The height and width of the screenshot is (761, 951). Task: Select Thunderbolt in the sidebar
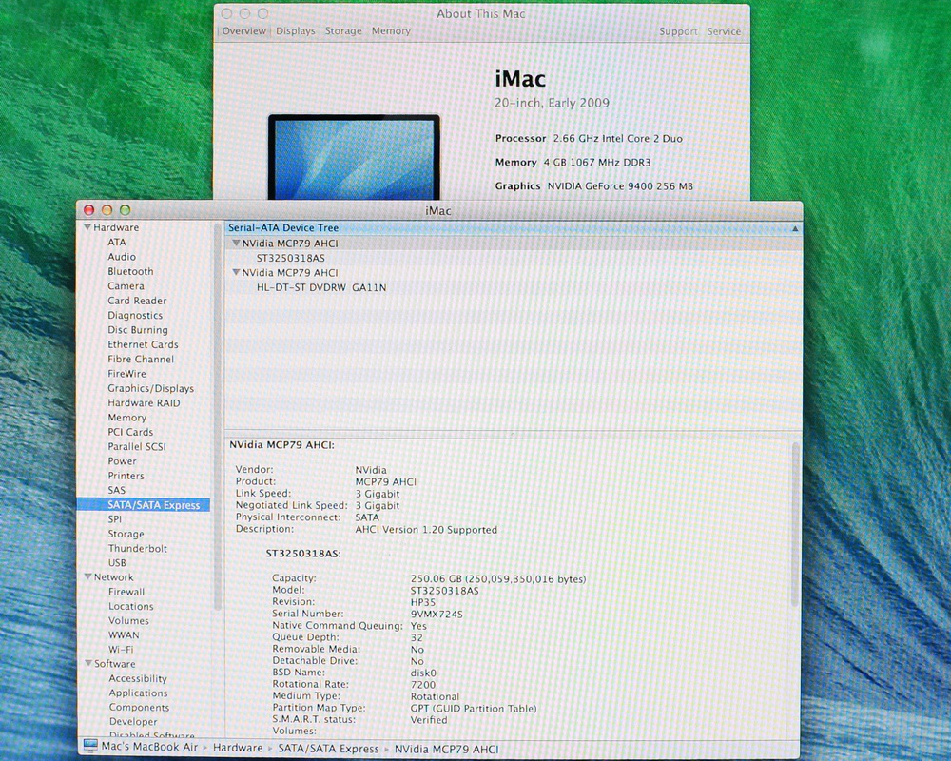[x=138, y=549]
